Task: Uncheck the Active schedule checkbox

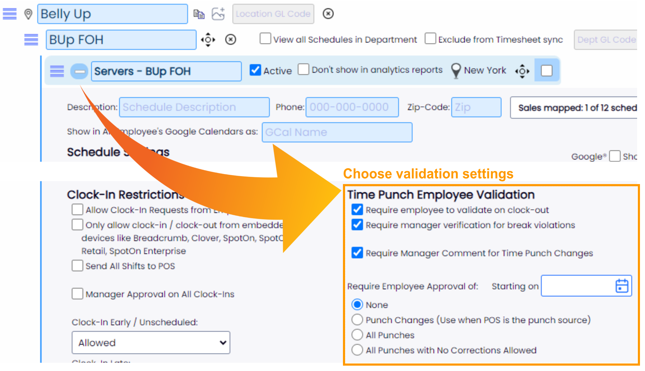Action: click(255, 70)
